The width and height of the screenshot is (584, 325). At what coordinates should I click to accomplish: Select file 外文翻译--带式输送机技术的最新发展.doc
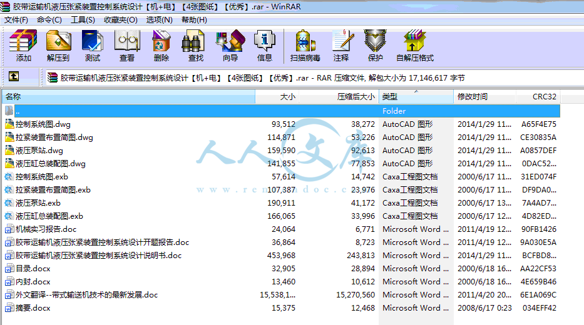pos(87,295)
